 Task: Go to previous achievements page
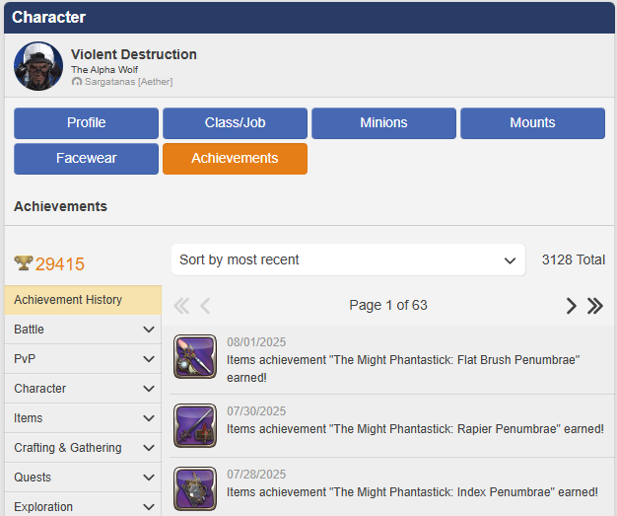205,306
